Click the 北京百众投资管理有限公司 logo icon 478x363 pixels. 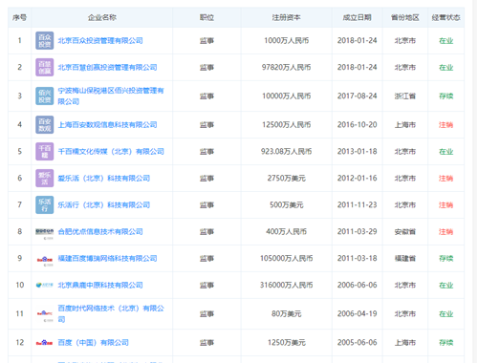click(45, 41)
